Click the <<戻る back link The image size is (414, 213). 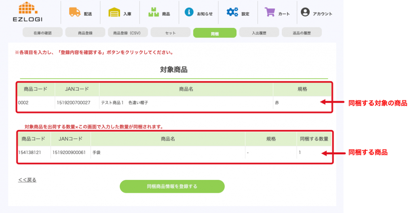click(x=27, y=180)
